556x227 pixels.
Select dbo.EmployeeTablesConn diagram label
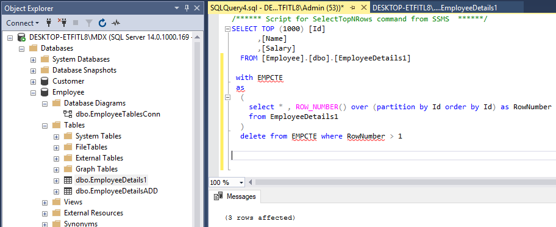pyautogui.click(x=118, y=114)
